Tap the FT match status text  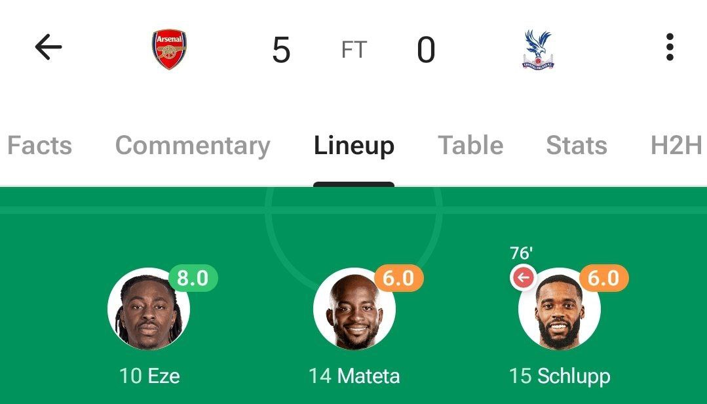click(x=354, y=50)
